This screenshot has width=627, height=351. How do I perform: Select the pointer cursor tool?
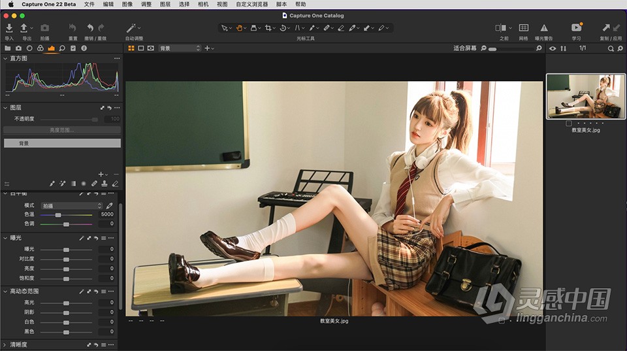(224, 28)
